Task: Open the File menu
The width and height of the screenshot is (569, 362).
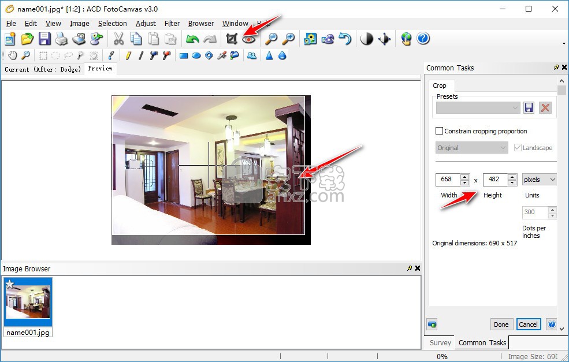Action: pos(11,24)
